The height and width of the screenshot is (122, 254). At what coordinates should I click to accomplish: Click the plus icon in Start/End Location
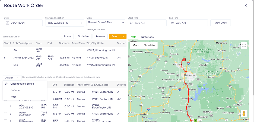point(81,23)
